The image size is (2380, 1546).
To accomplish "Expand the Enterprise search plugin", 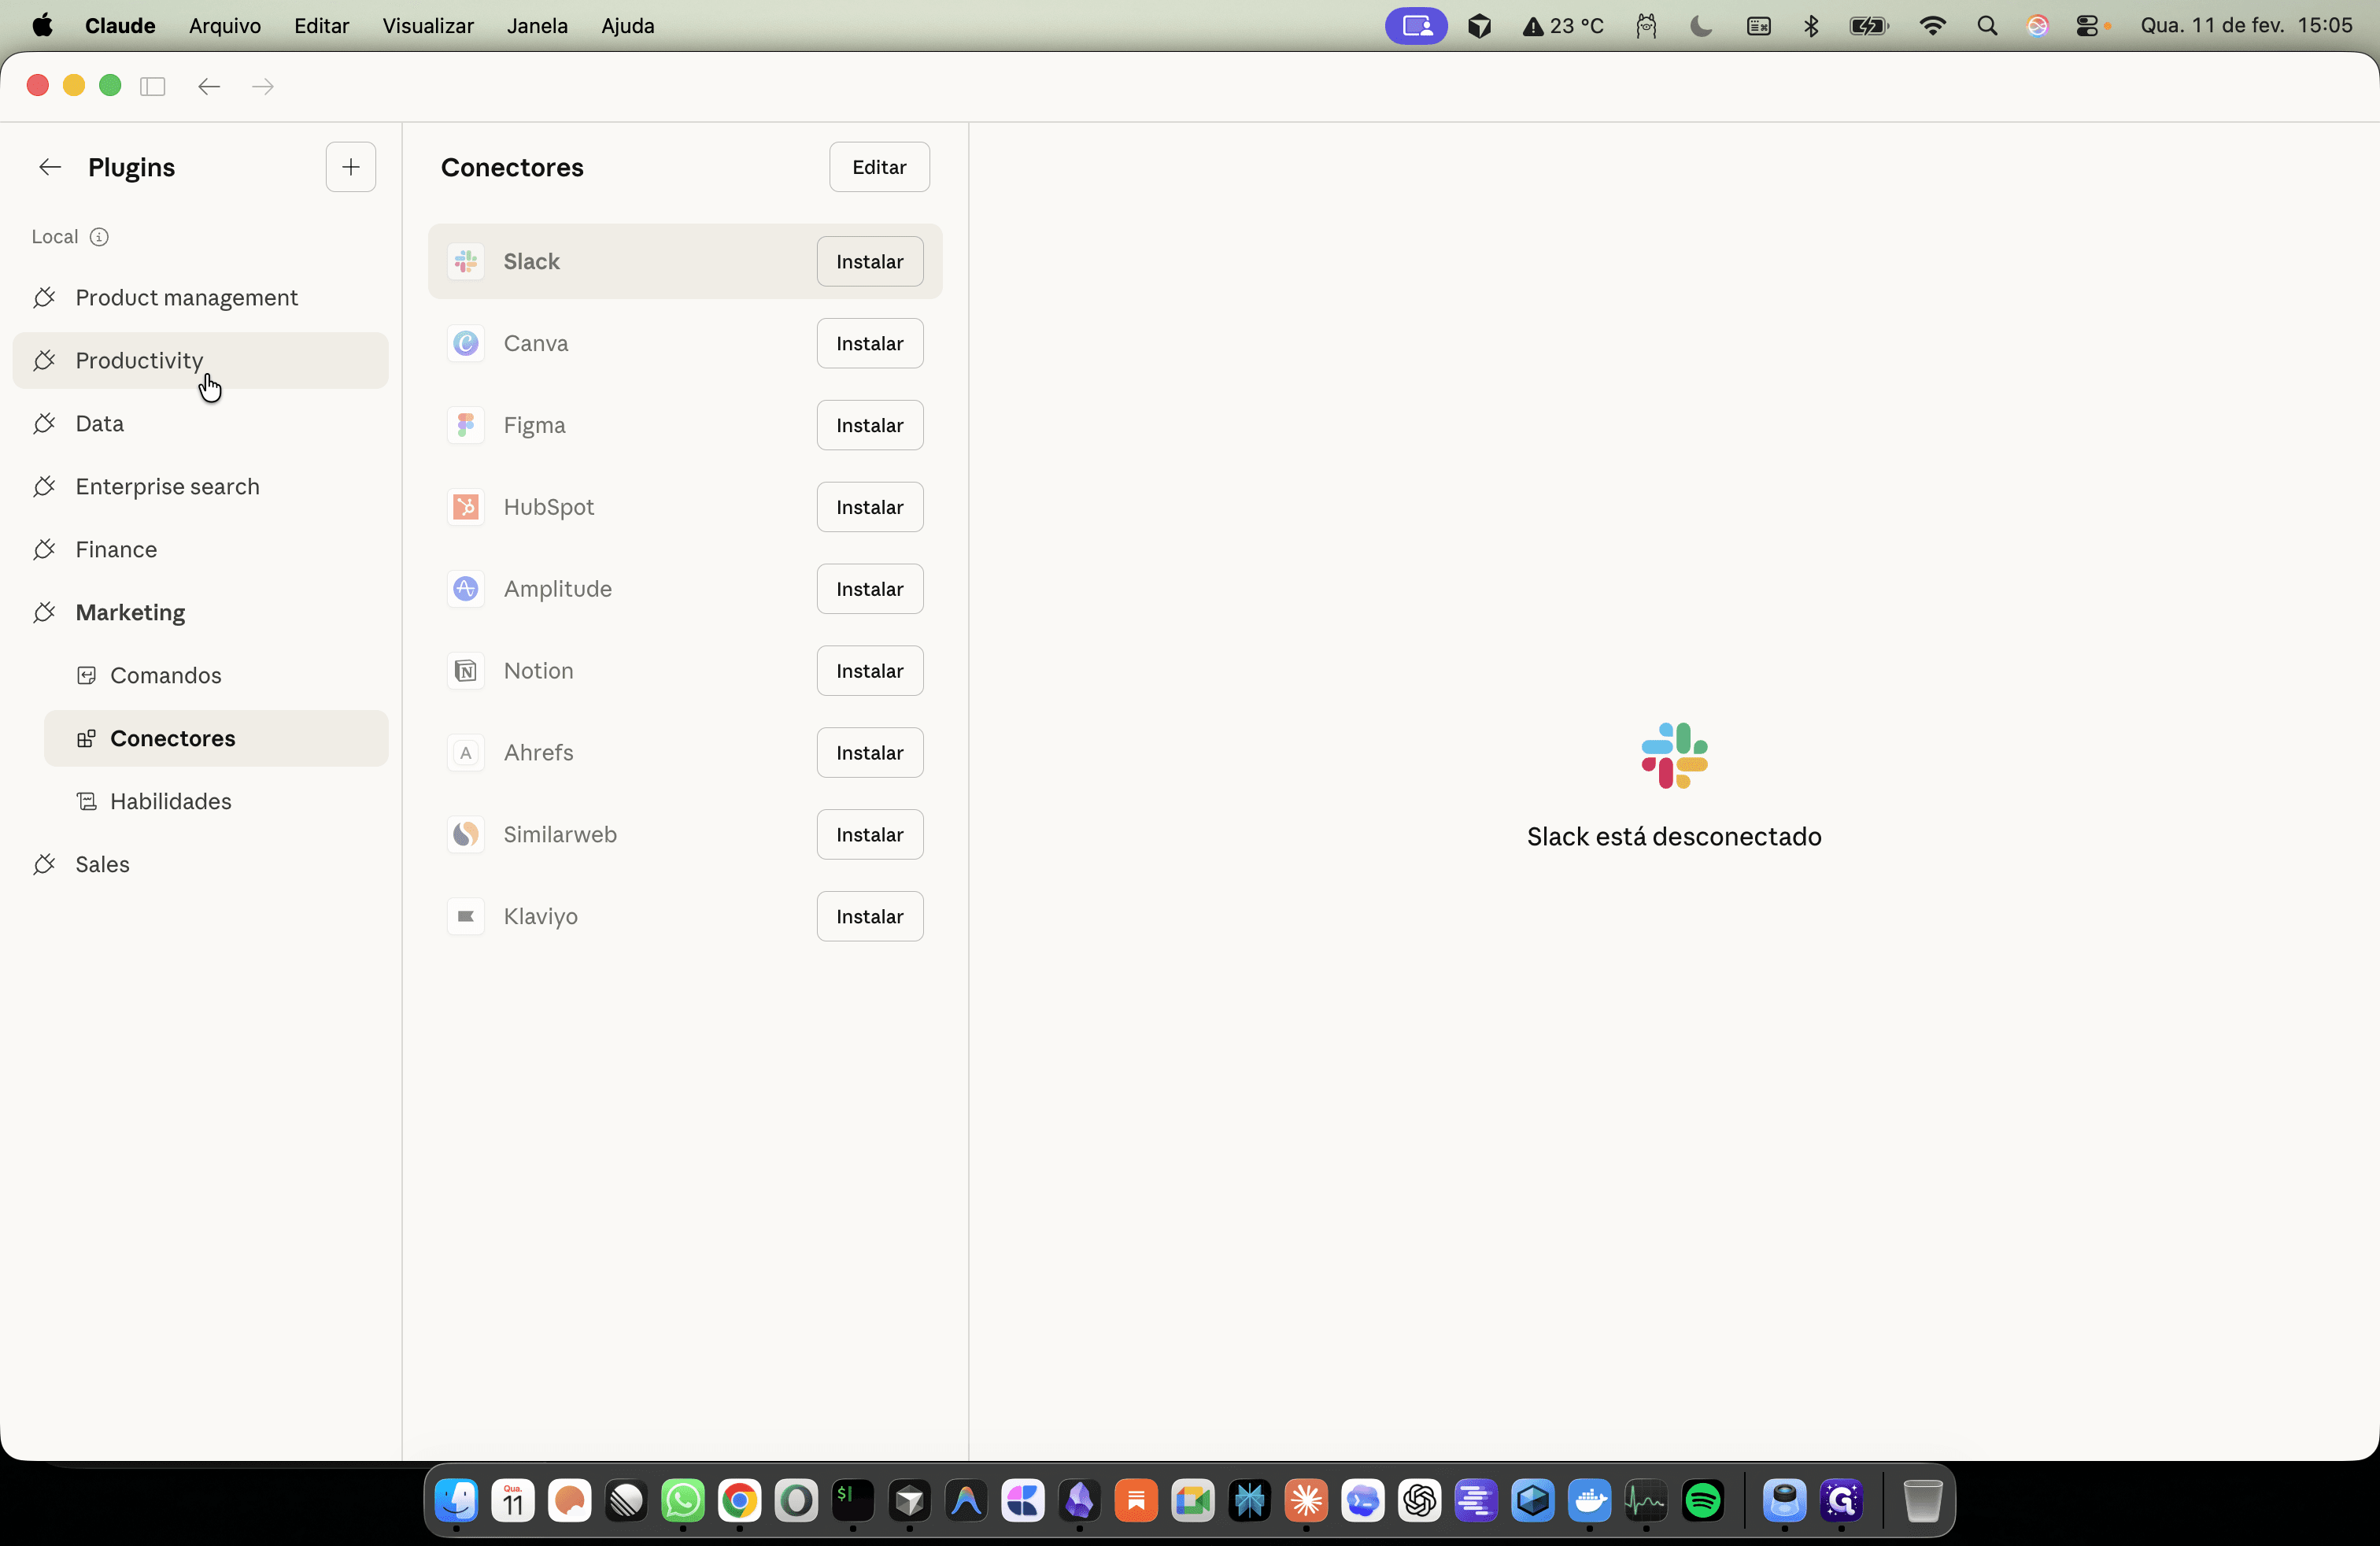I will click(x=200, y=487).
